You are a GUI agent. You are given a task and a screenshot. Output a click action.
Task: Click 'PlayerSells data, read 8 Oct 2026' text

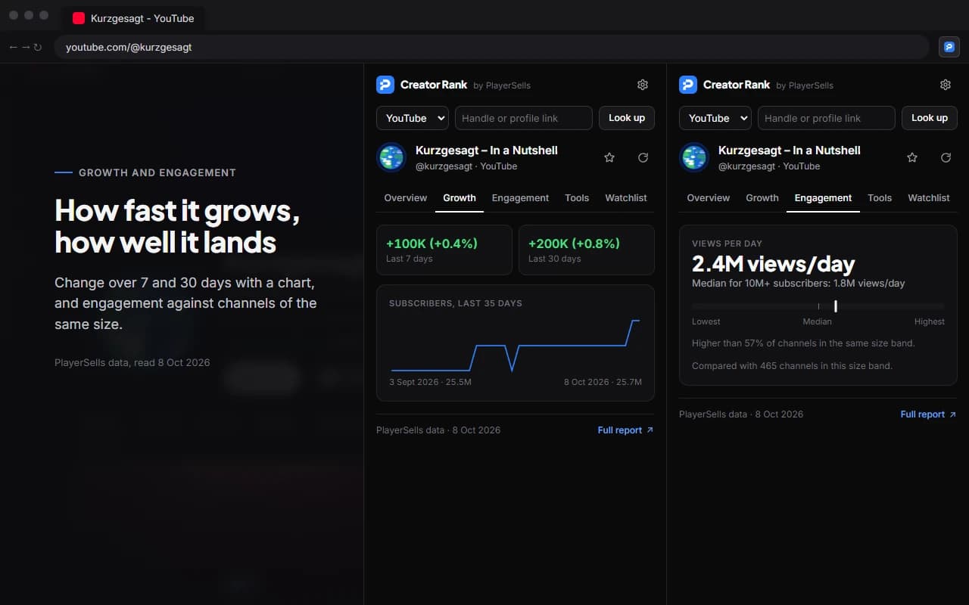[x=132, y=362]
